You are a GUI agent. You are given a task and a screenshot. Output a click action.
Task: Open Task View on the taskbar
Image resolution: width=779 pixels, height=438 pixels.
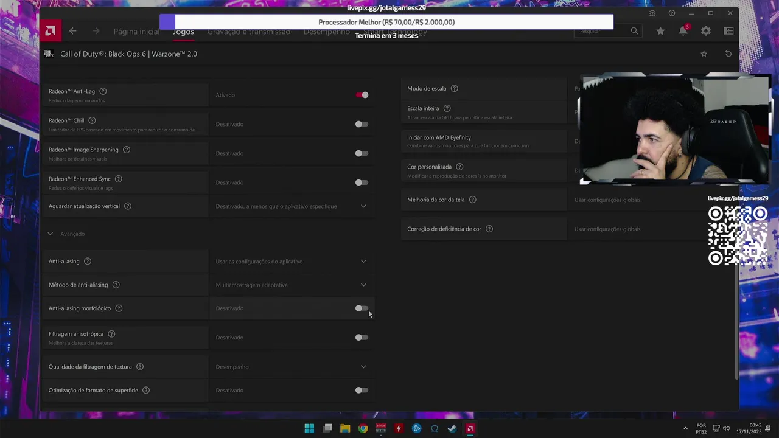(x=327, y=428)
